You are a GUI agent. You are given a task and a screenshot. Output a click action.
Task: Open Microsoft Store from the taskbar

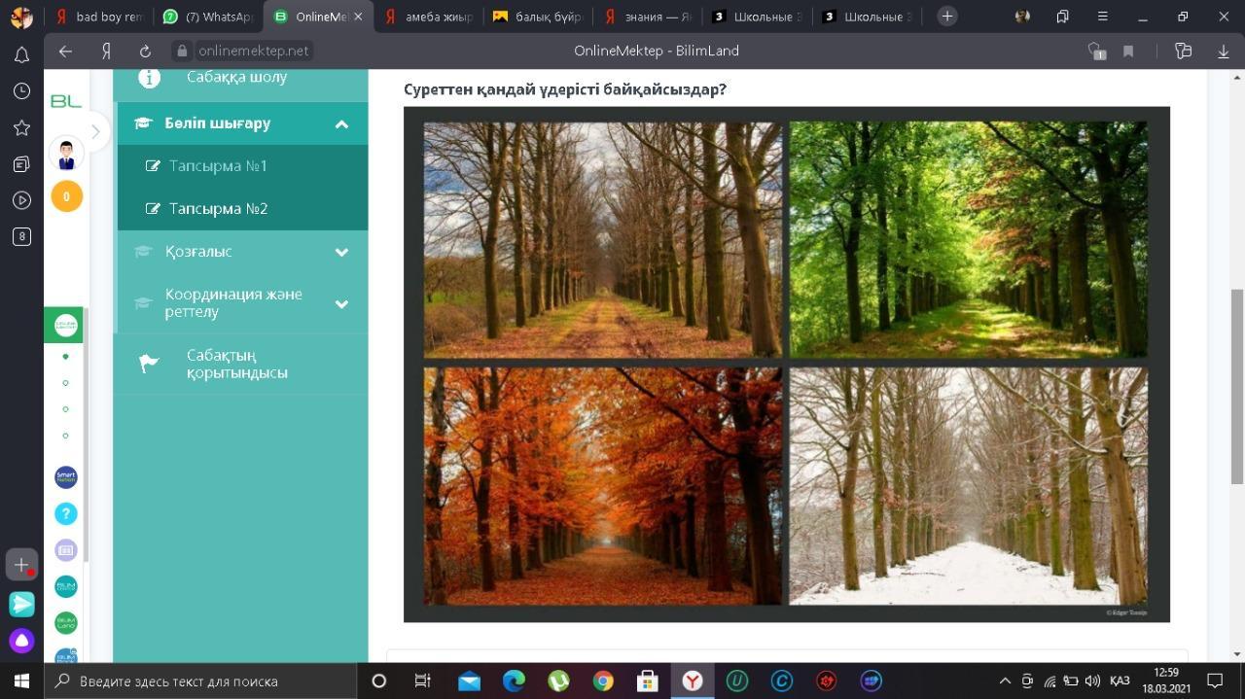[x=648, y=682]
